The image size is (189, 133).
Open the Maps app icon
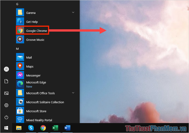(20, 66)
